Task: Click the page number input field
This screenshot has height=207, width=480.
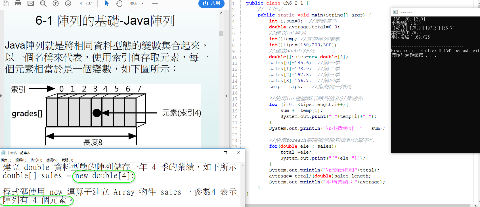Action: (81, 3)
